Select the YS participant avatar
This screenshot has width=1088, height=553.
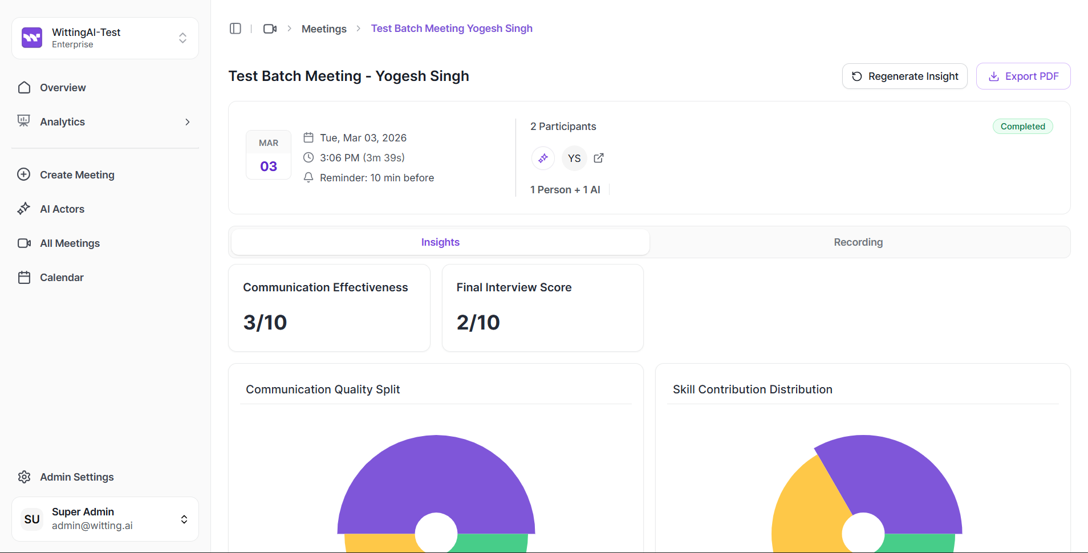574,158
